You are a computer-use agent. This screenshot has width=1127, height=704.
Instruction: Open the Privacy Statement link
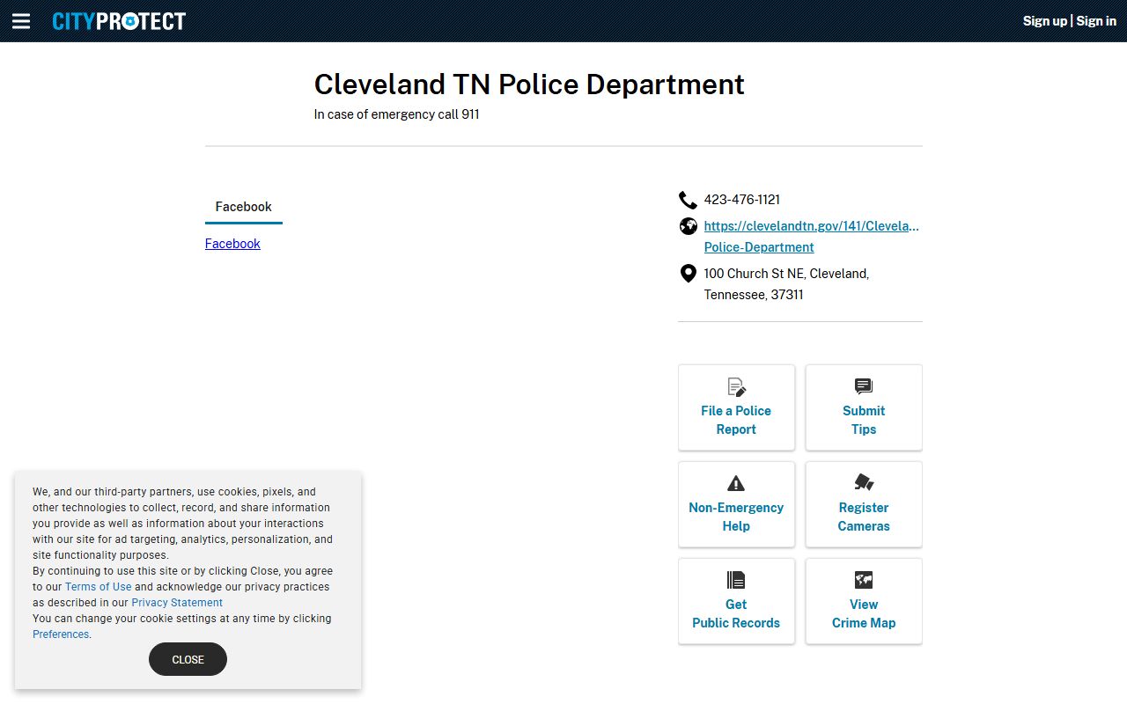(177, 603)
